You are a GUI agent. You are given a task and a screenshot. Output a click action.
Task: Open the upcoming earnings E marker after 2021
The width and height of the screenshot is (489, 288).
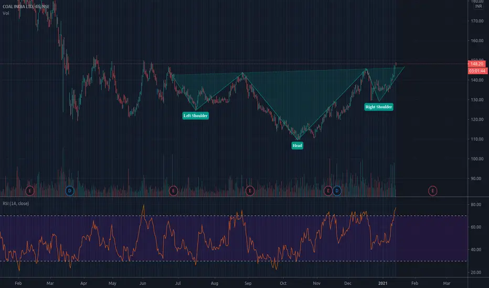pyautogui.click(x=432, y=191)
